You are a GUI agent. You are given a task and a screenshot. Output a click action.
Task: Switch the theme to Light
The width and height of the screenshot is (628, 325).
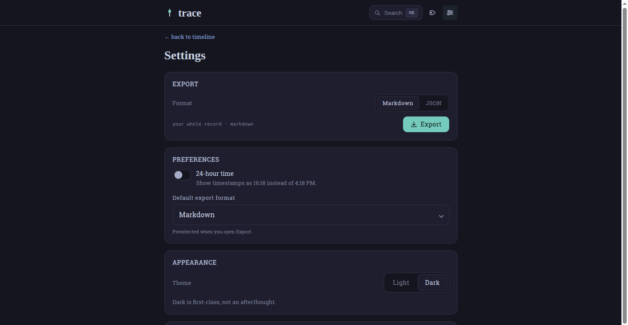click(x=401, y=283)
